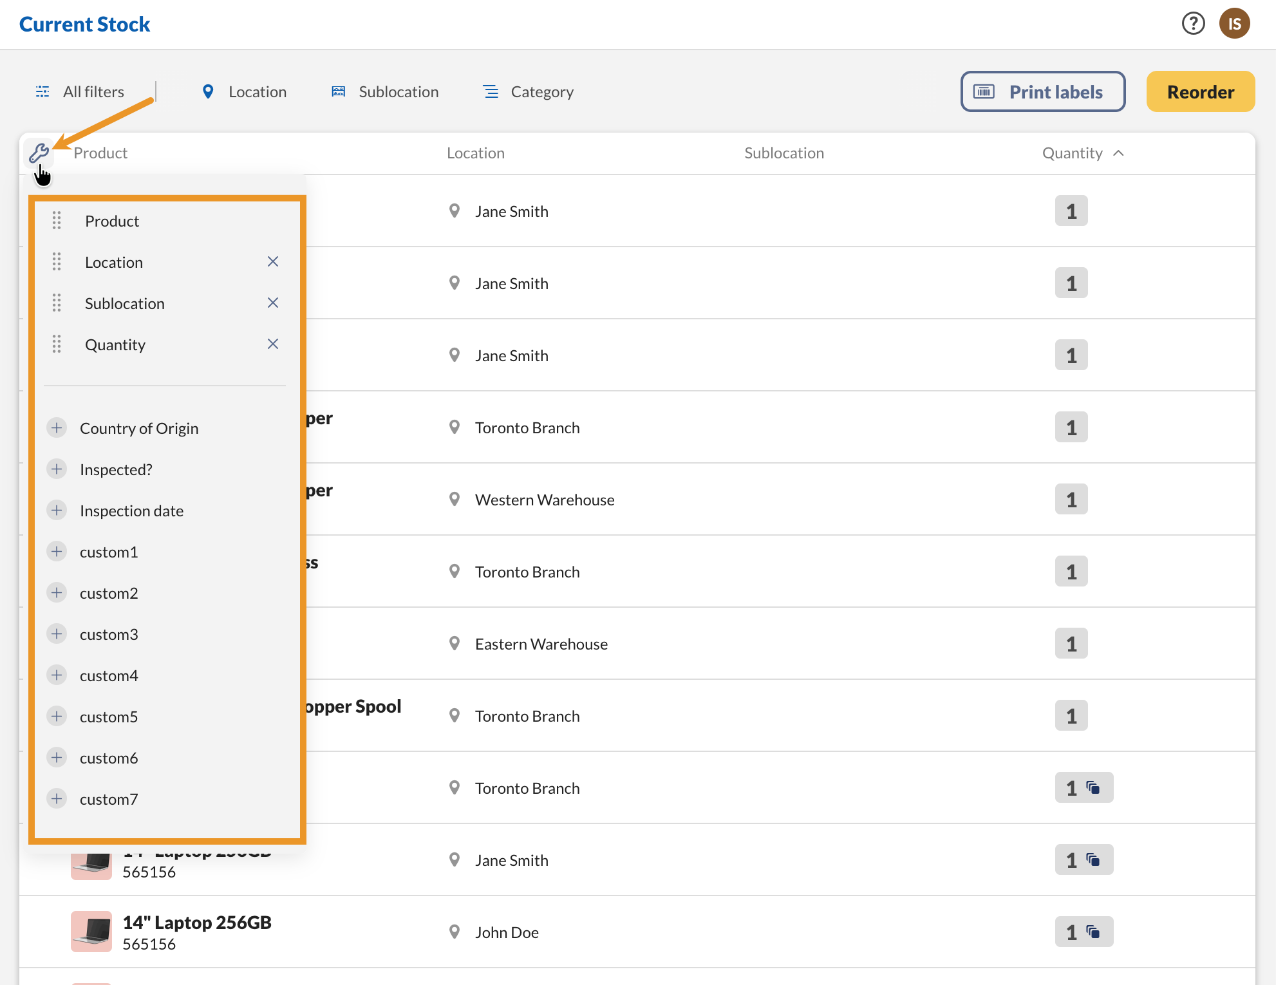Add the Country of Origin column
The height and width of the screenshot is (985, 1276).
(57, 428)
